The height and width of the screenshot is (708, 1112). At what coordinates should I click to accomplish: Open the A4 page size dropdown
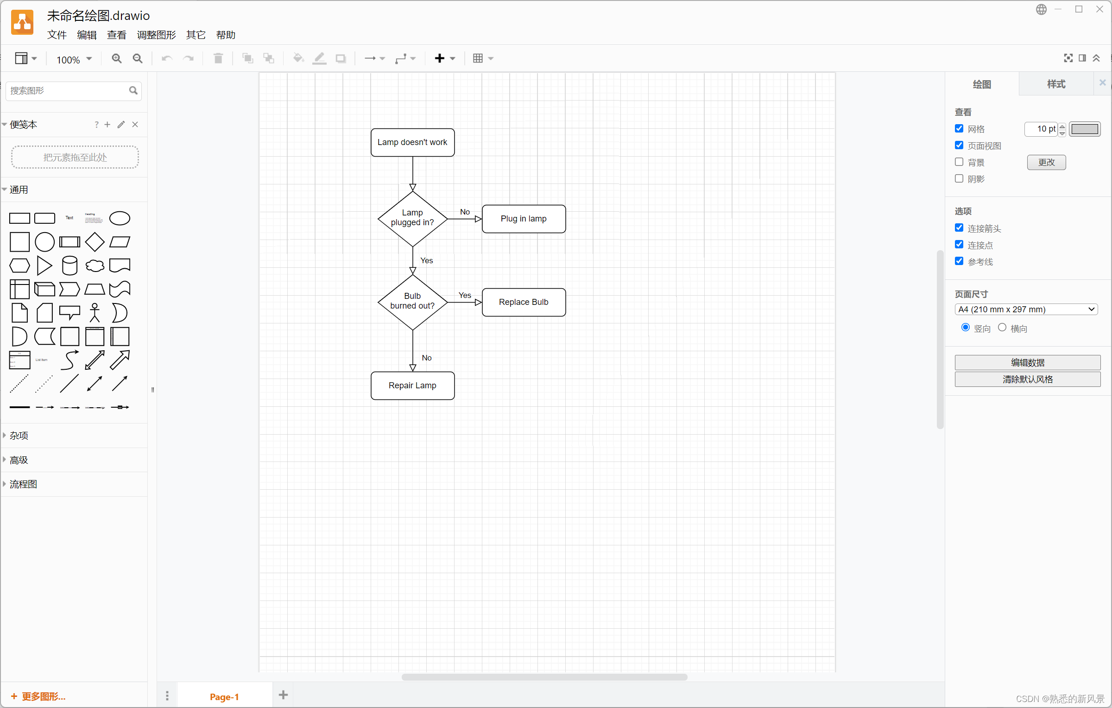(1026, 309)
